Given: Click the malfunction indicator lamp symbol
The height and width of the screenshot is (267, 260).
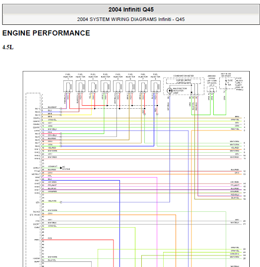Looking at the screenshot, I should point(170,91).
